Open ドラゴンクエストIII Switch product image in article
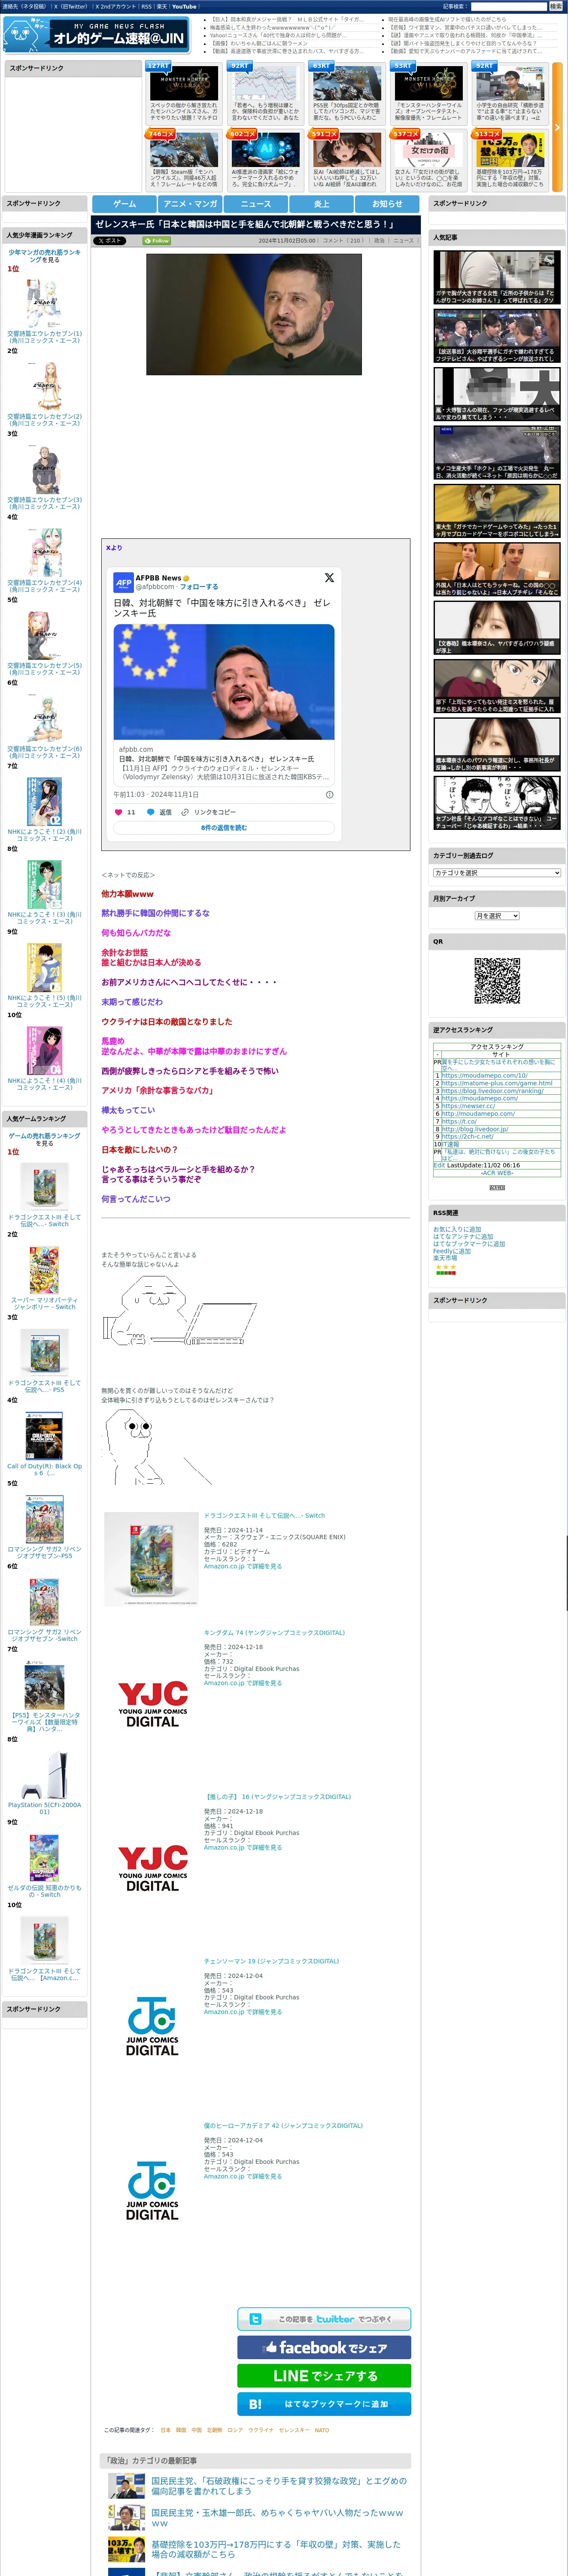 pyautogui.click(x=151, y=1559)
